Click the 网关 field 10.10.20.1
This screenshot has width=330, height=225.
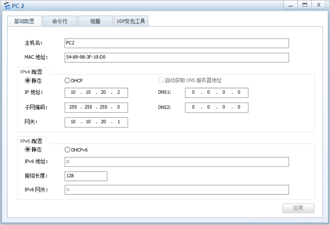(96, 122)
